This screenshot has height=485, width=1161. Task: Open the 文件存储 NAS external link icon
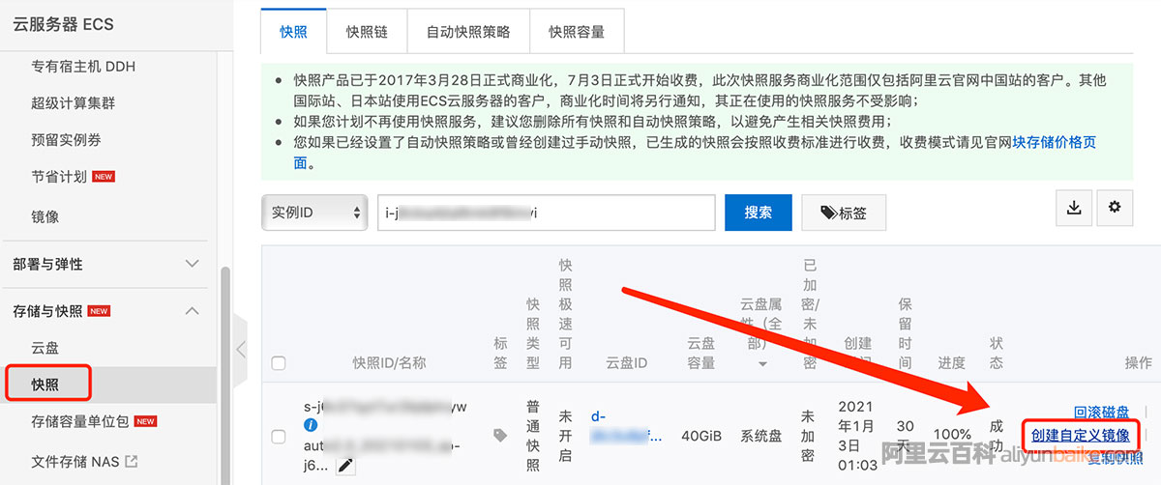click(x=132, y=461)
